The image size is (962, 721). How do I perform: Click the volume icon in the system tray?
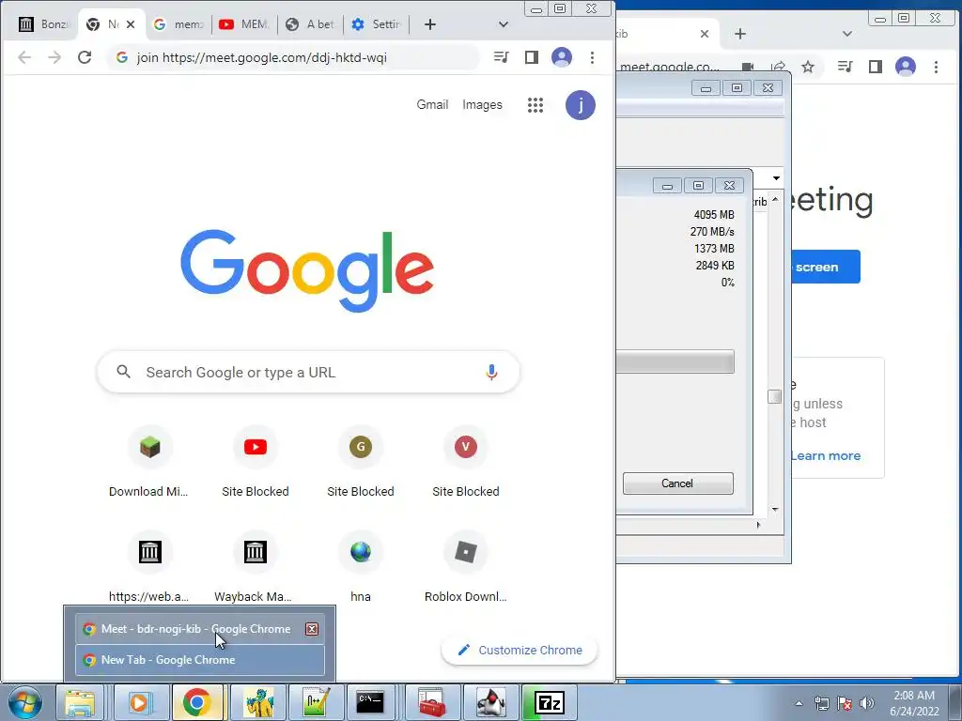pos(867,703)
